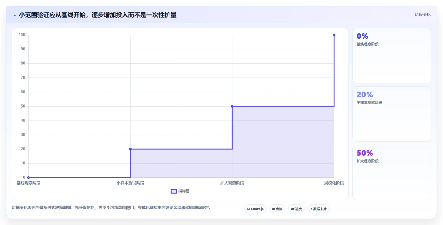The image size is (443, 225).
Task: Click the x-axis label 规模化阶段
Action: point(334,183)
